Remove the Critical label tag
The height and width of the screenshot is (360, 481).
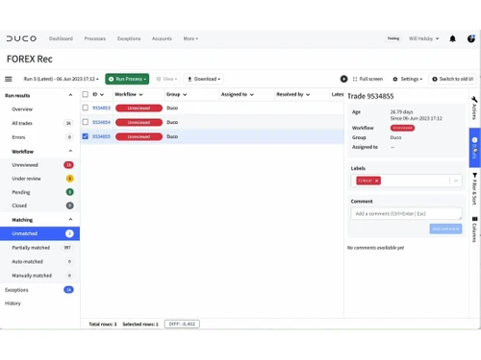(x=377, y=180)
